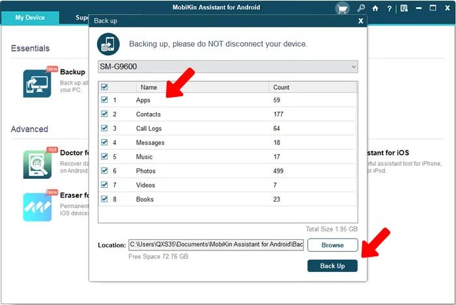Uncheck the Photos checkbox
Viewport: 456px width, 305px height.
pos(104,170)
